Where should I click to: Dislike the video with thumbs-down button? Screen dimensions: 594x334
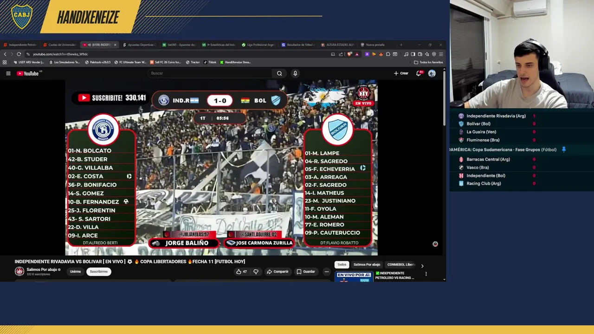pyautogui.click(x=256, y=271)
